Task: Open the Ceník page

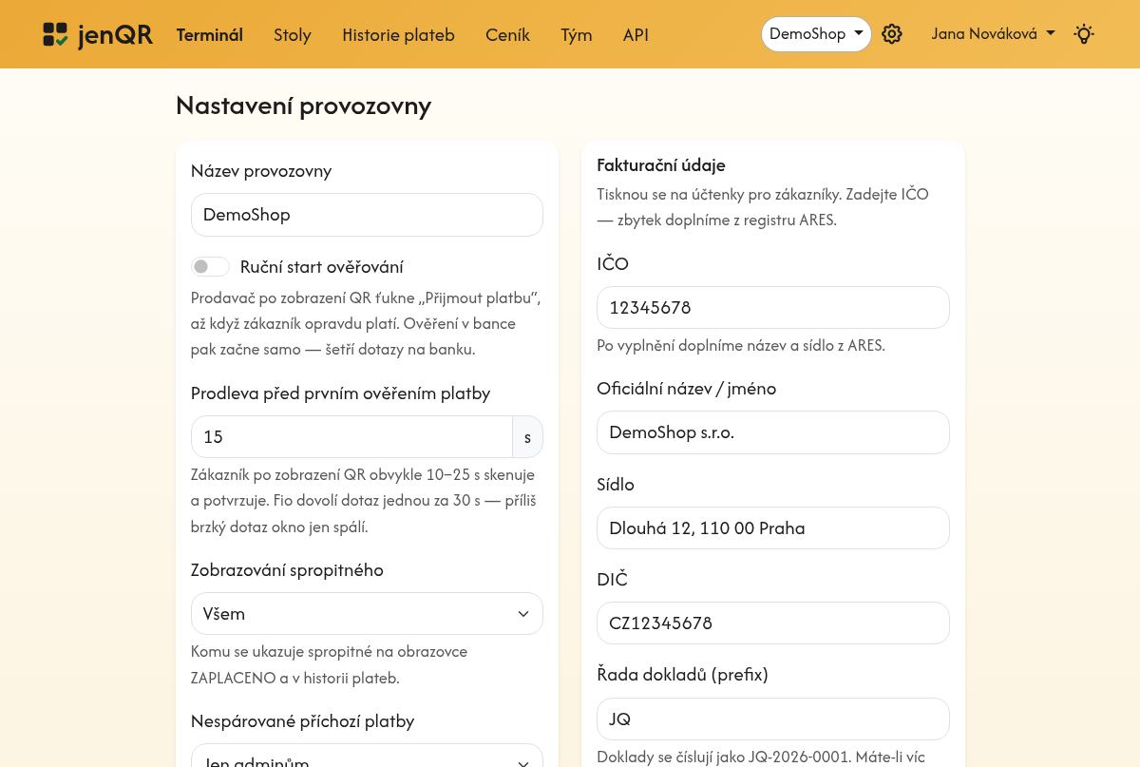Action: click(508, 35)
